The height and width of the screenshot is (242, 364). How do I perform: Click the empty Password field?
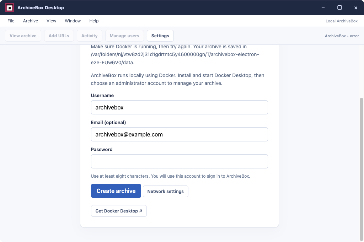click(180, 161)
